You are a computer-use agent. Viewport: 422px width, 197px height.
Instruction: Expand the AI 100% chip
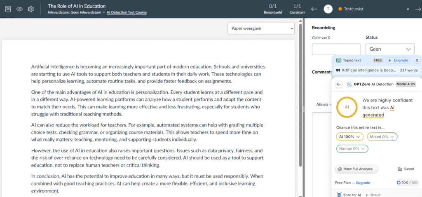coord(349,137)
